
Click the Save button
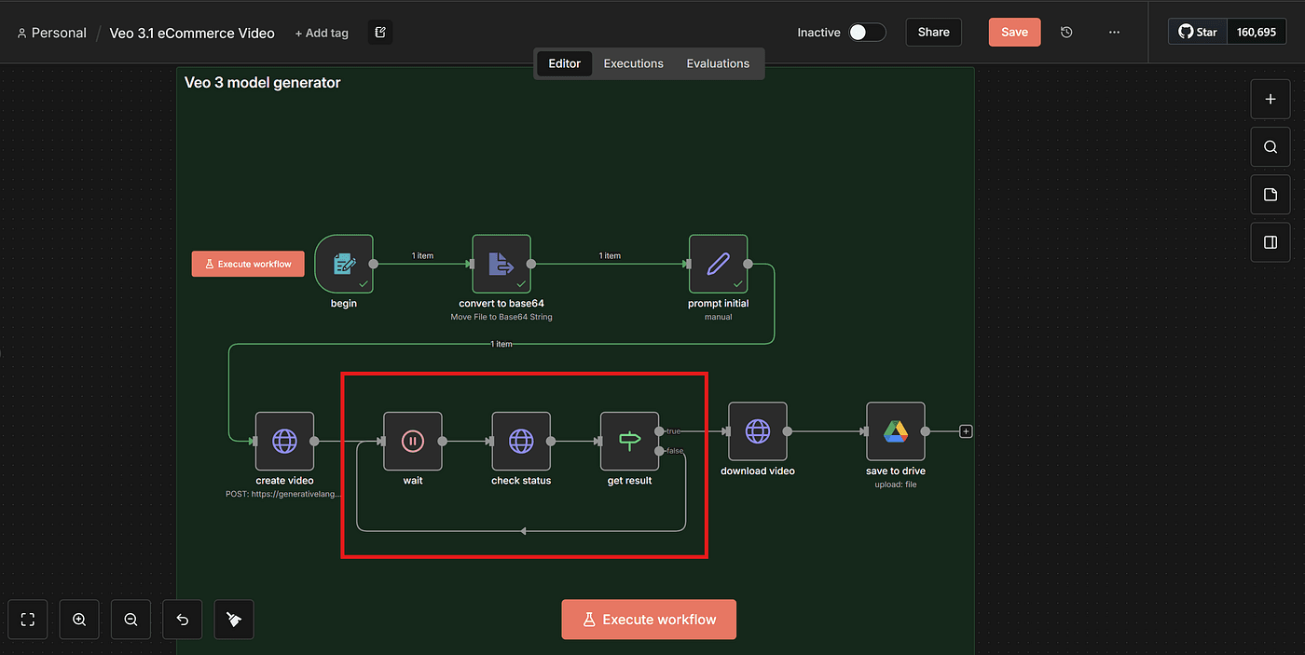1014,33
